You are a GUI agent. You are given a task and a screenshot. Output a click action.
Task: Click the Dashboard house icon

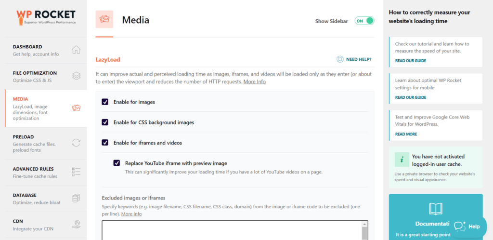[76, 50]
